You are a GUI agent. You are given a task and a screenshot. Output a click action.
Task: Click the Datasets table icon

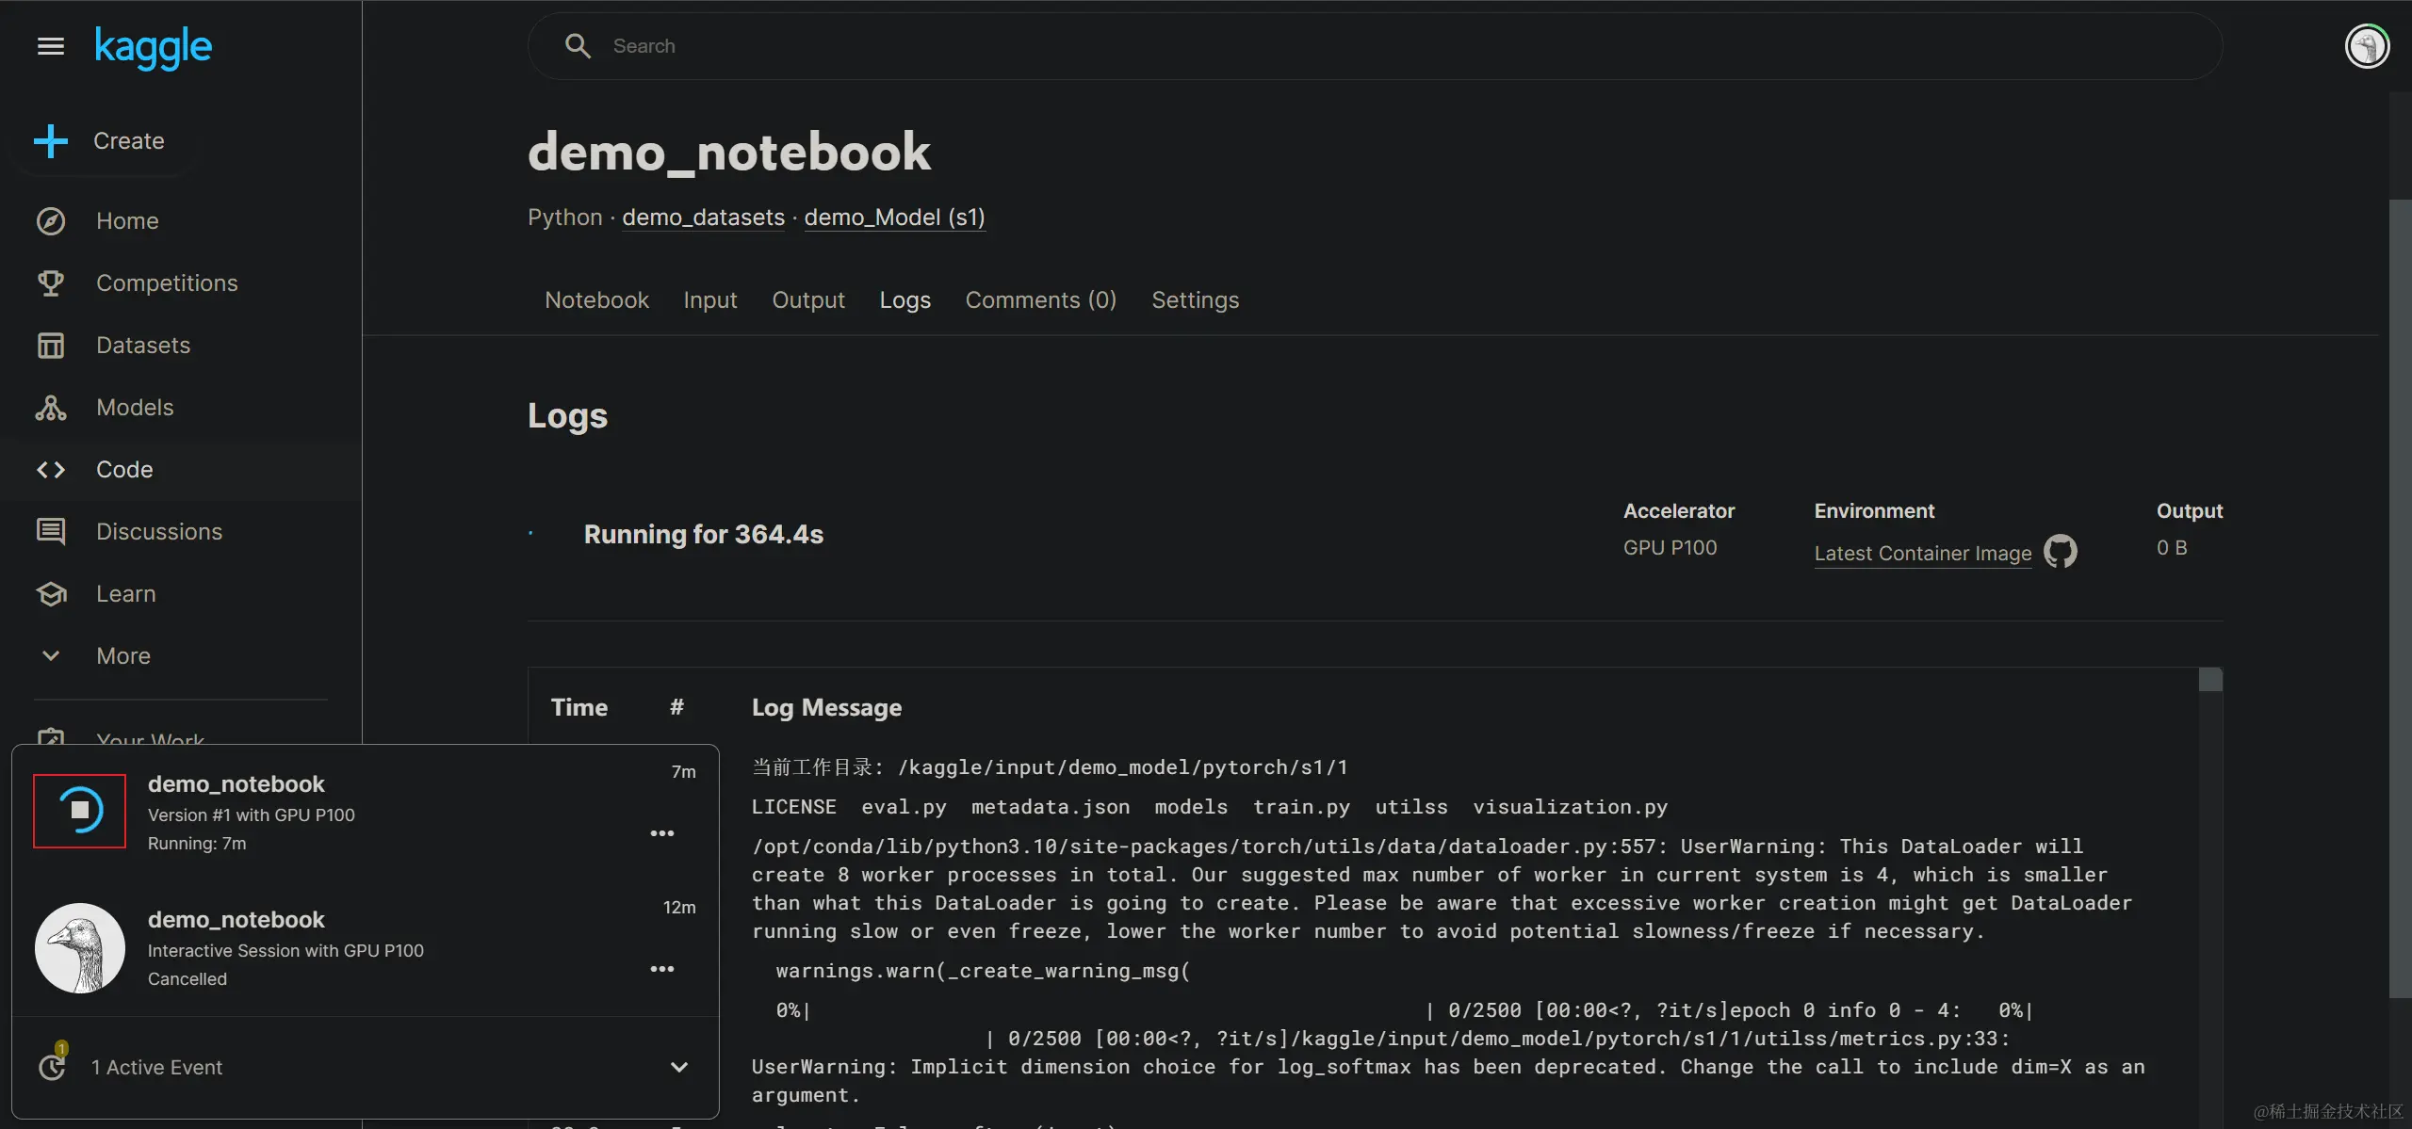[x=51, y=346]
